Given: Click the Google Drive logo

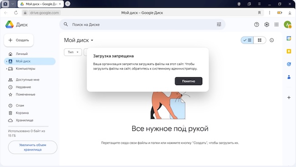Looking at the screenshot, I should click(10, 25).
